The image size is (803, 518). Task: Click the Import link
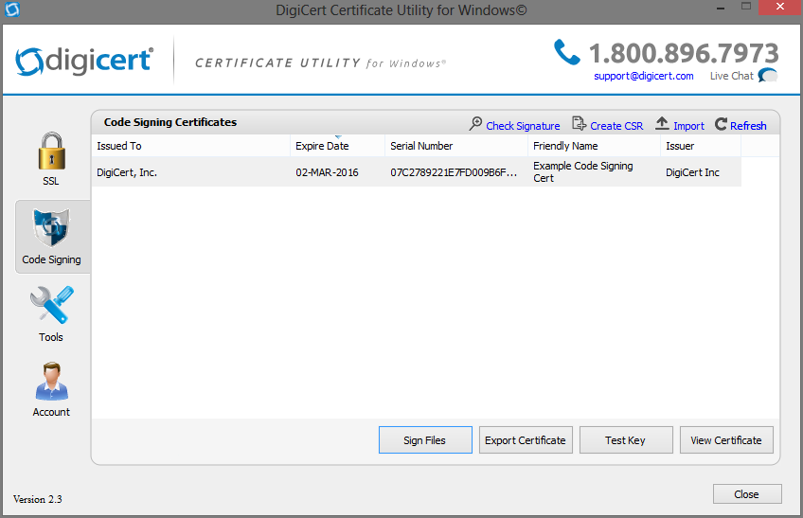point(688,126)
